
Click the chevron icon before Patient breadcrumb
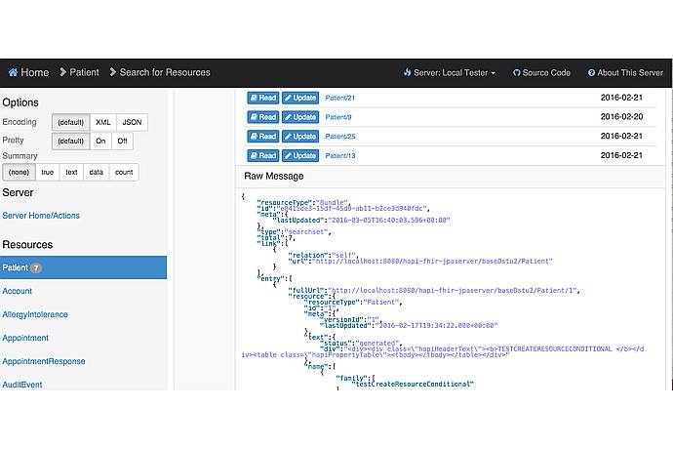pyautogui.click(x=63, y=72)
